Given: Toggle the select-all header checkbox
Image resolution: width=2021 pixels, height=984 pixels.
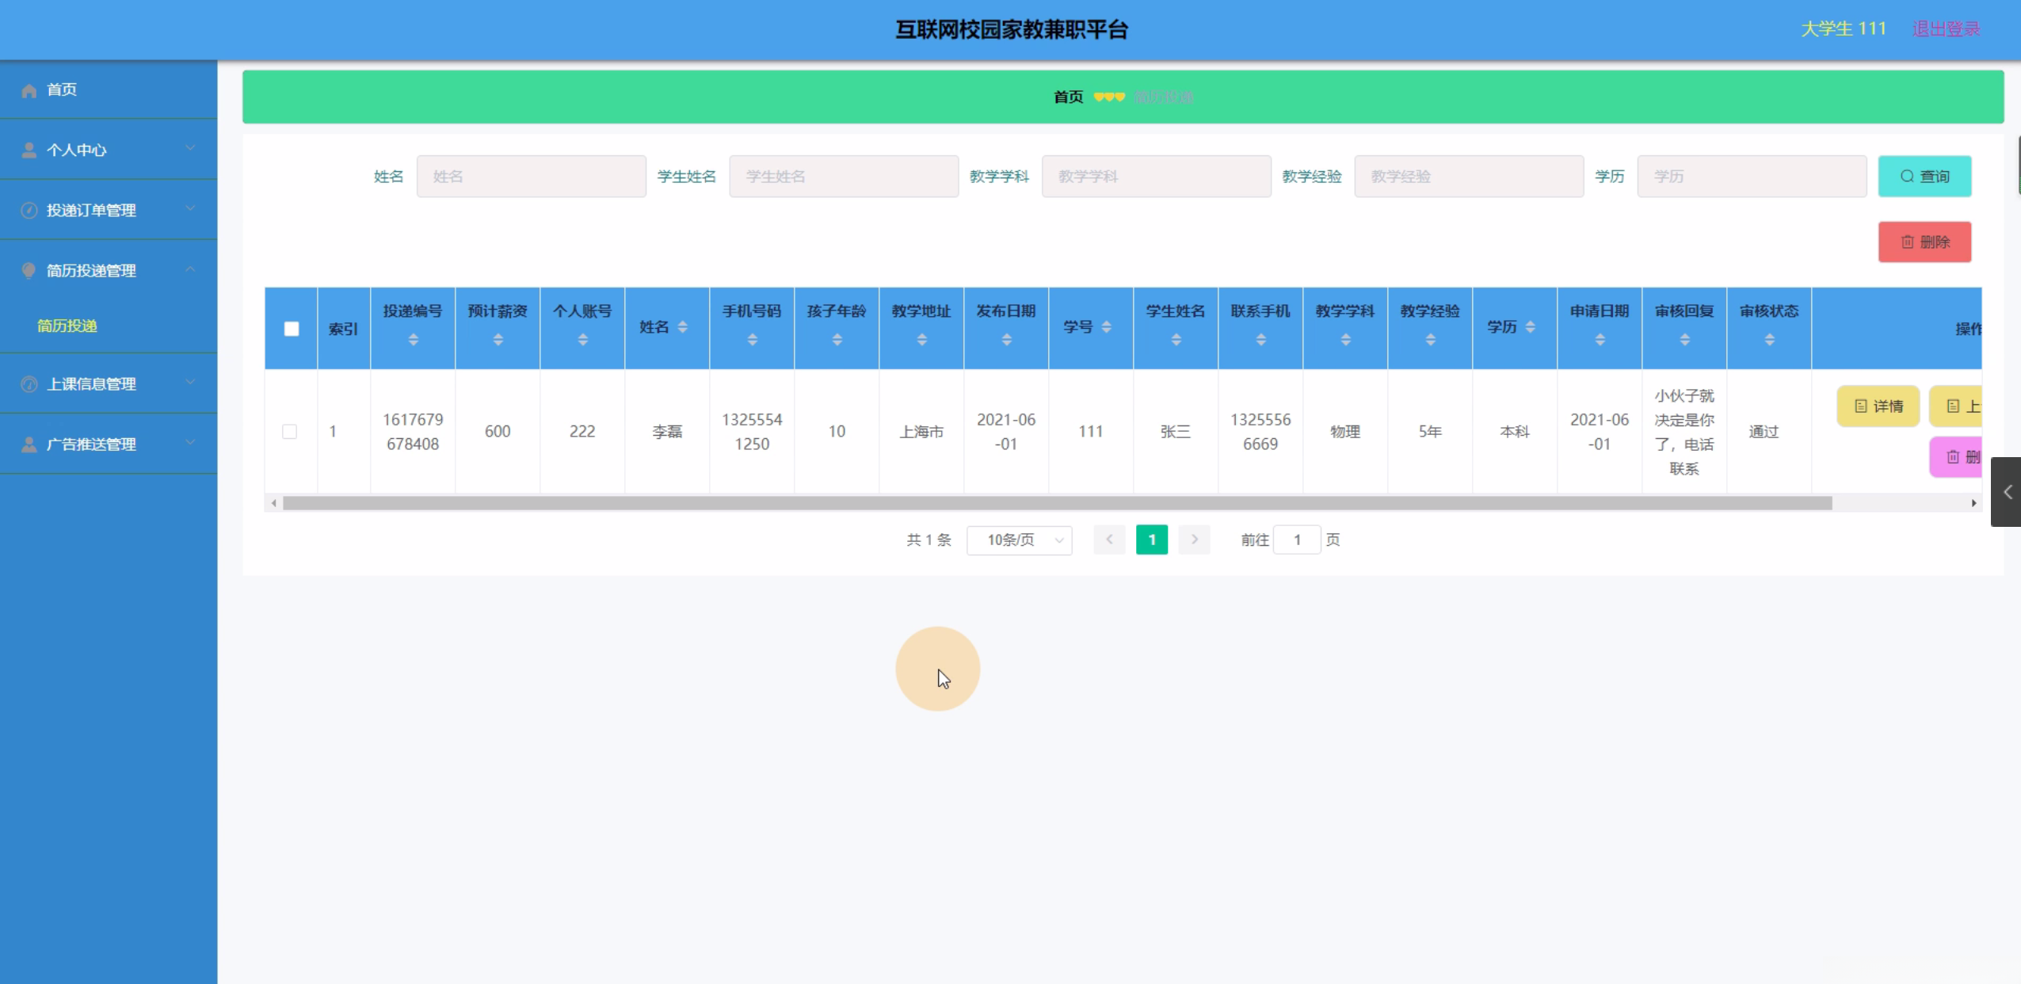Looking at the screenshot, I should click(x=292, y=329).
